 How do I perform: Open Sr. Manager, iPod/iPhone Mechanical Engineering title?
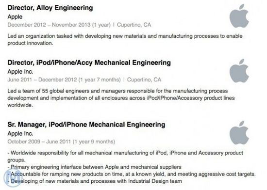click(x=86, y=125)
